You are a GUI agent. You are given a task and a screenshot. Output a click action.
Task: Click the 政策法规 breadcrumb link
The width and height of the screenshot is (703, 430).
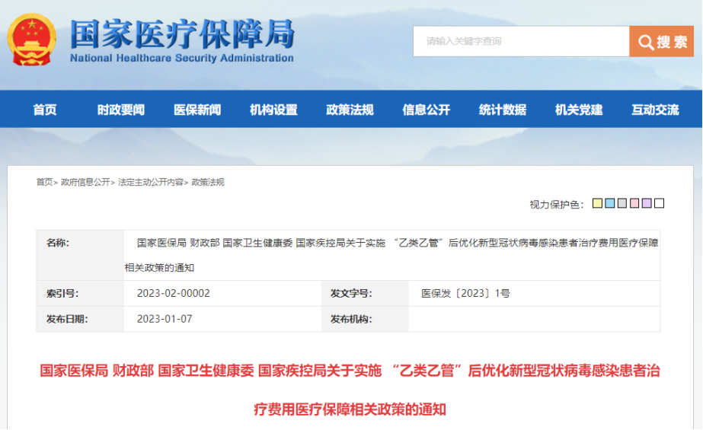pyautogui.click(x=208, y=182)
